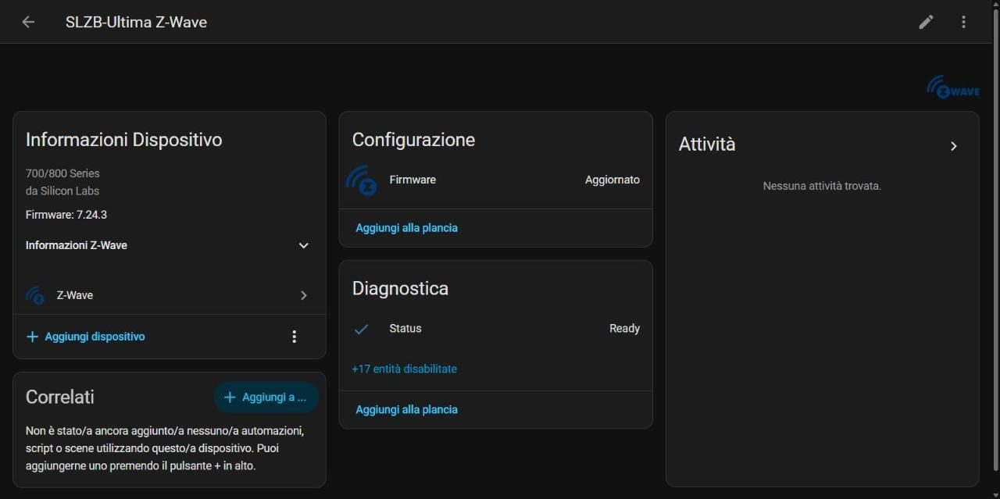Image resolution: width=1000 pixels, height=499 pixels.
Task: Click the Attività card heading
Action: click(707, 144)
